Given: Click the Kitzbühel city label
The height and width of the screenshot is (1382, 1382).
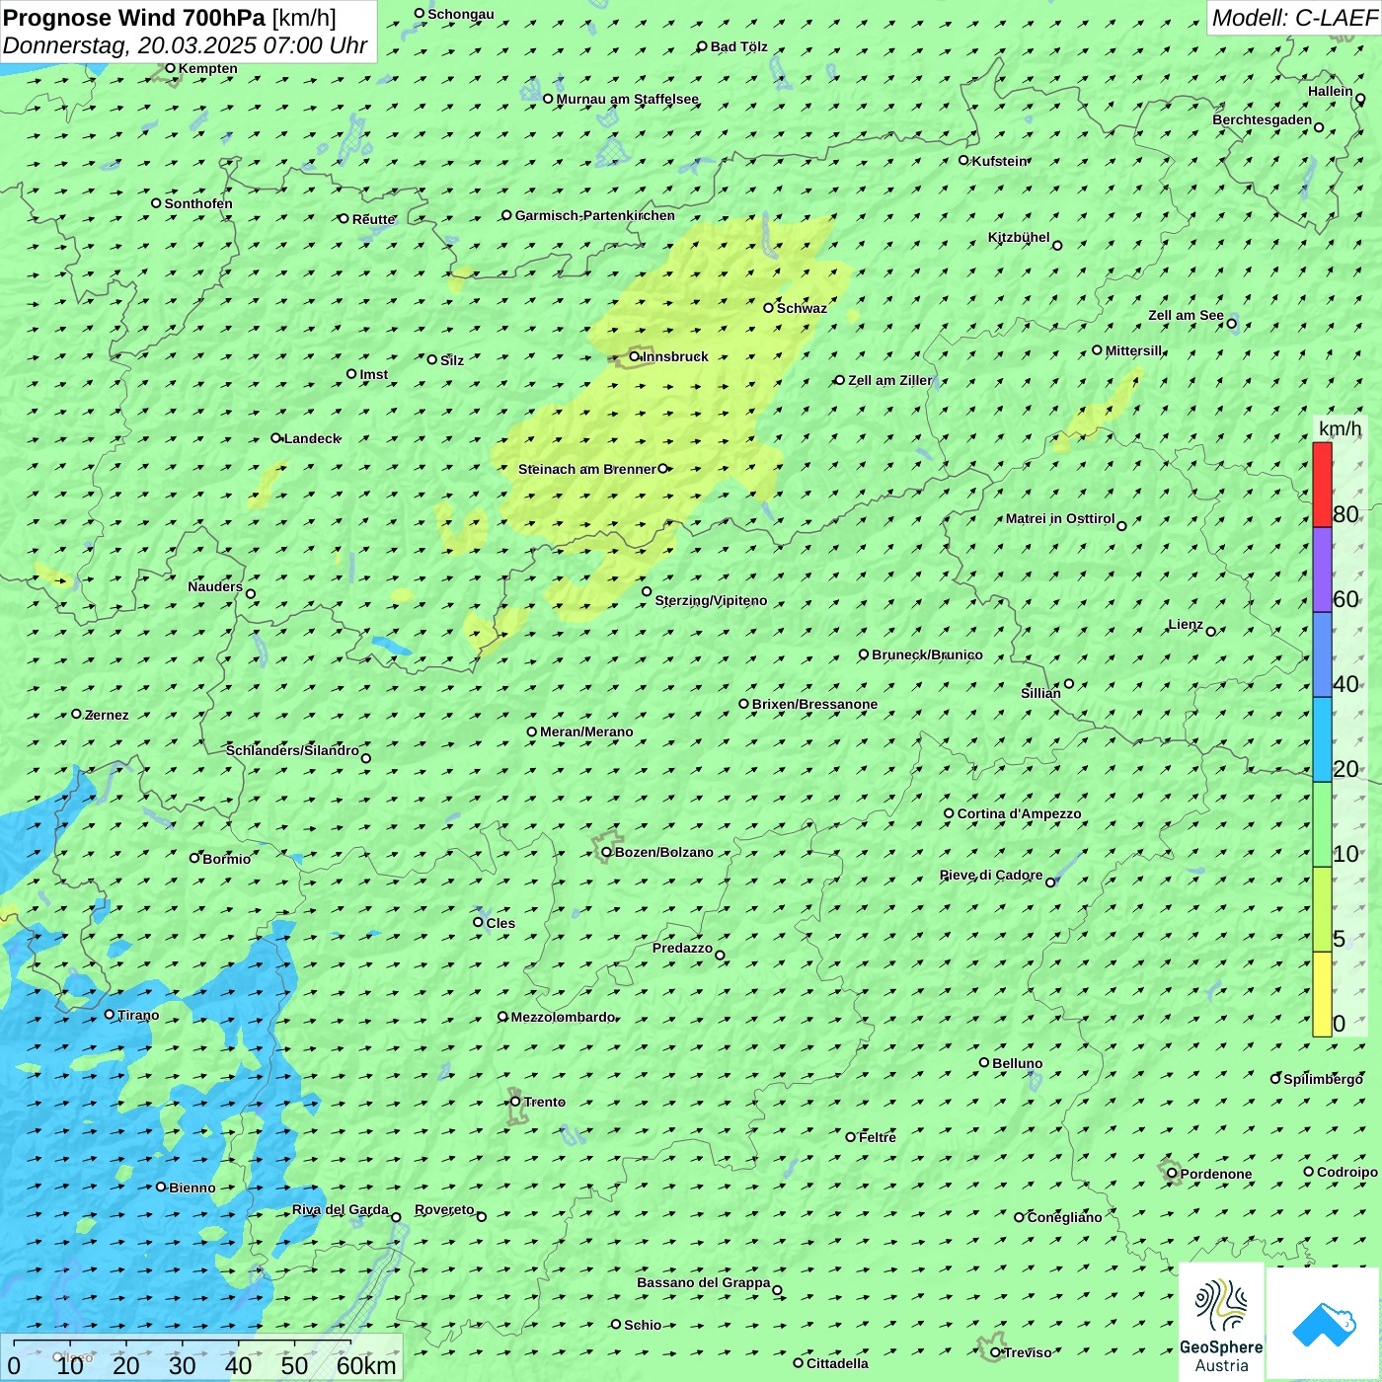Looking at the screenshot, I should point(1019,237).
